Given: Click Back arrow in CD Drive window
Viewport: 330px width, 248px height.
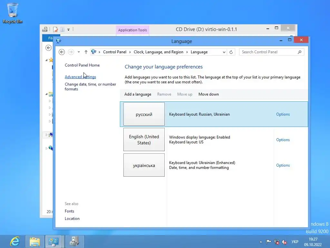Looking at the screenshot, I should click(48, 48).
